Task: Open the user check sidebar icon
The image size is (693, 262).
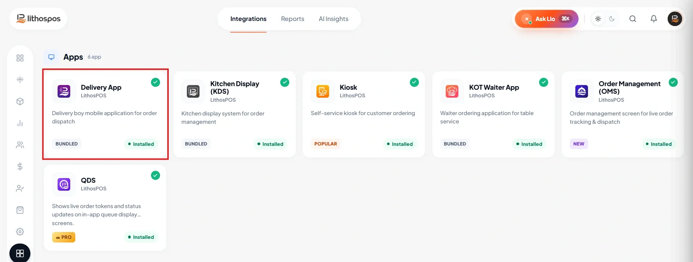Action: 20,188
